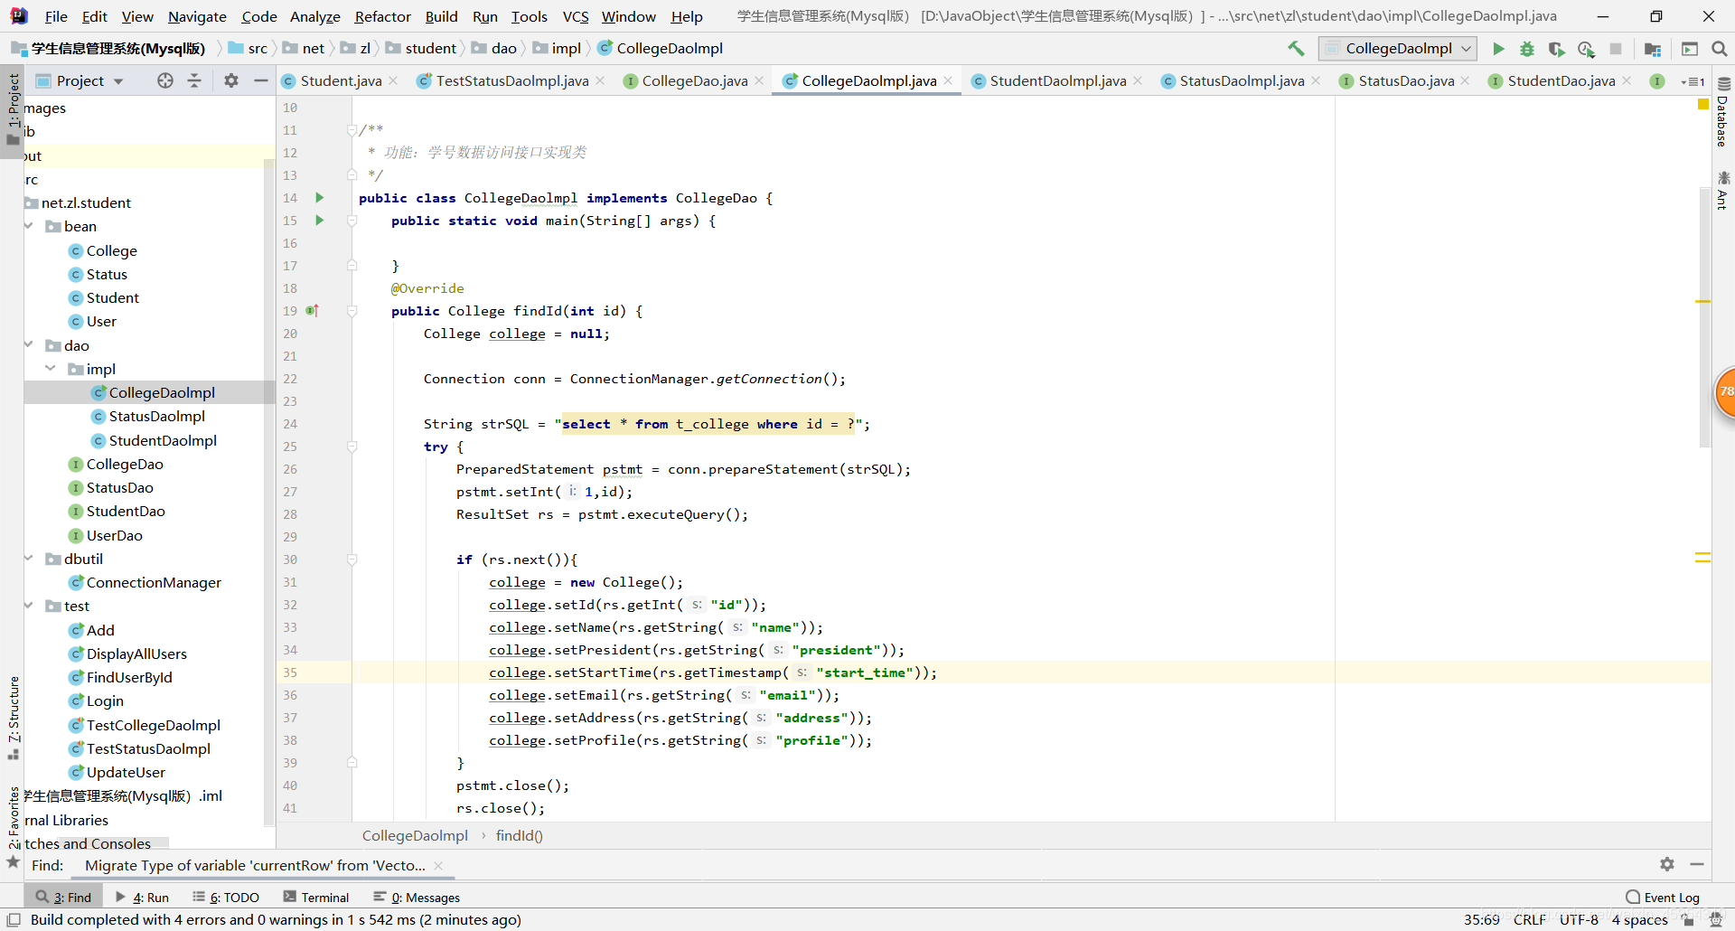This screenshot has width=1735, height=931.
Task: Open the 6: TODO tool window
Action: point(226,897)
